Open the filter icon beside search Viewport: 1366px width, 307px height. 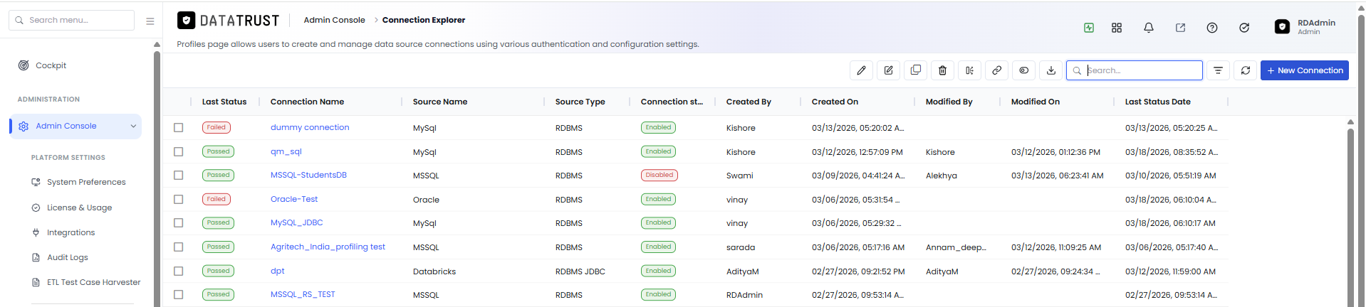[1218, 70]
